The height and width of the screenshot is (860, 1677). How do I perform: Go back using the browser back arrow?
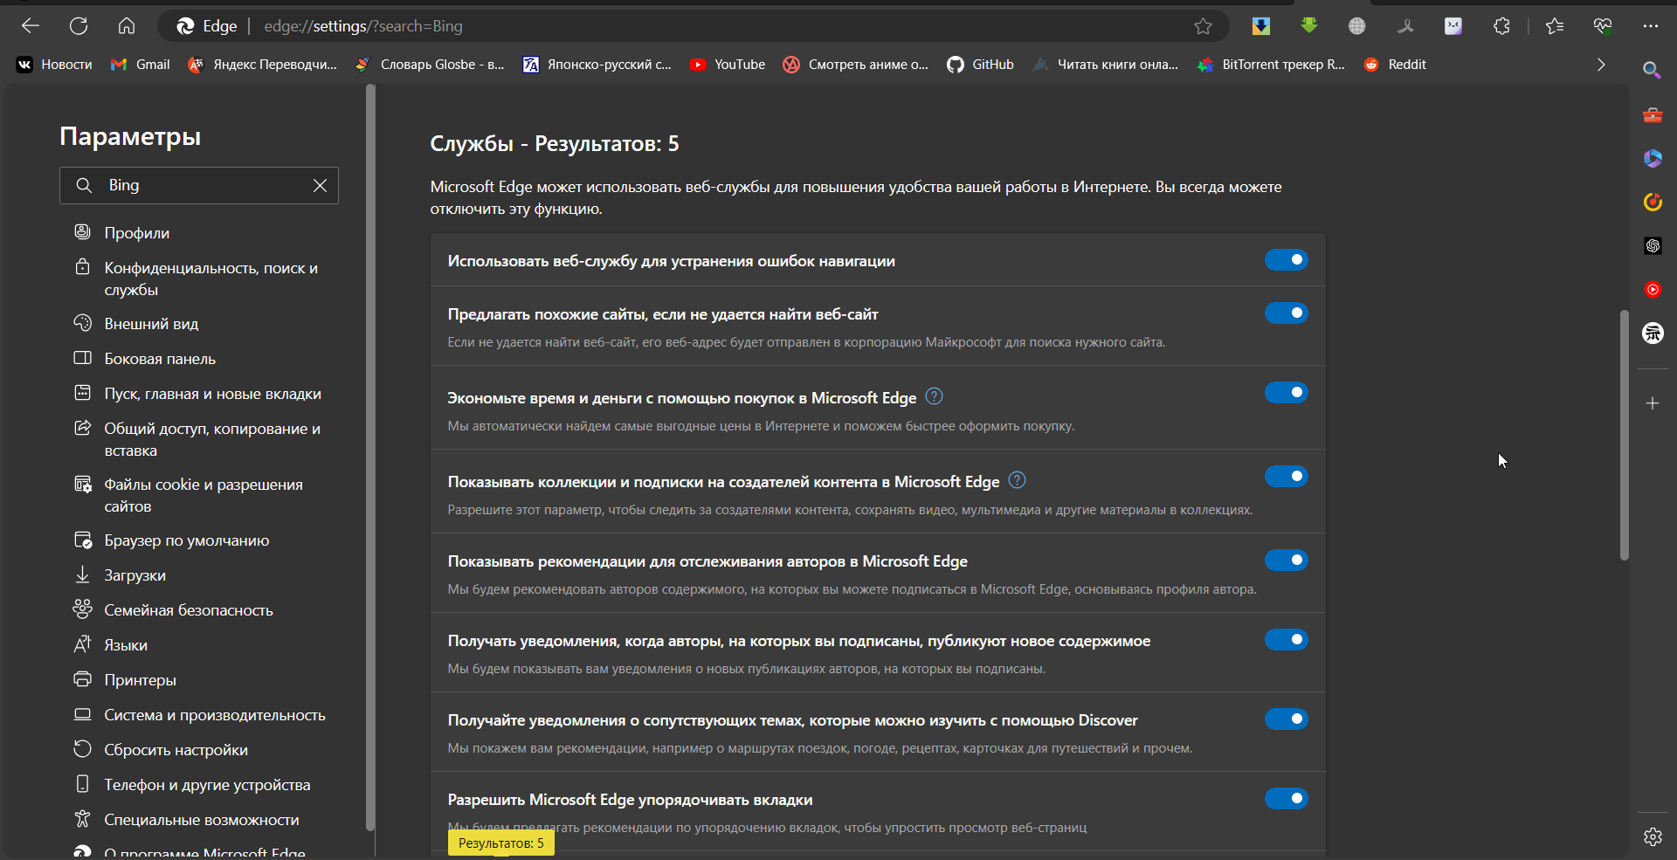point(31,26)
